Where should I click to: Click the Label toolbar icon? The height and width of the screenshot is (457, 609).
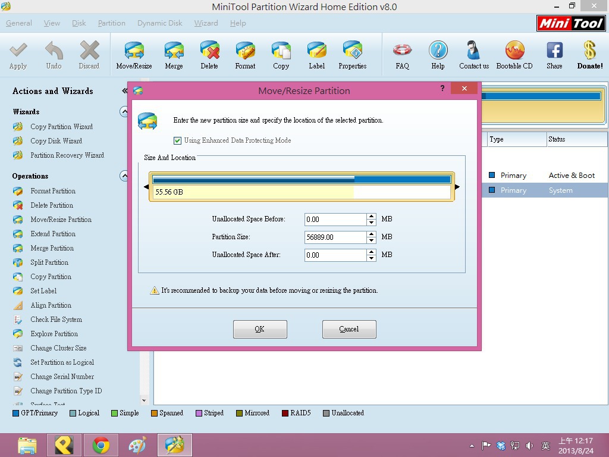click(x=316, y=51)
